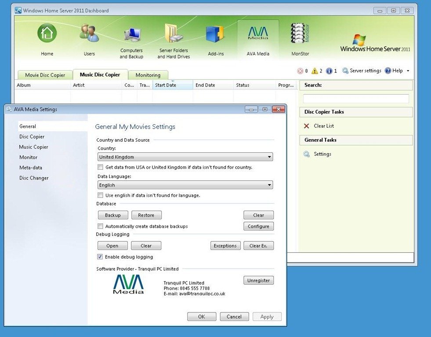Click the Clear Ex. button
This screenshot has width=431, height=337.
(258, 246)
